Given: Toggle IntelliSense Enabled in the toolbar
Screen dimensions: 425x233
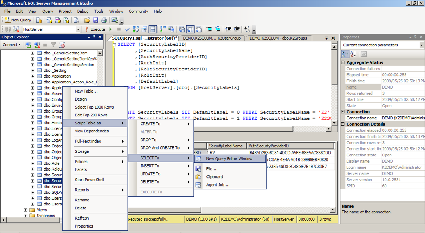Looking at the screenshot, I should [x=153, y=29].
